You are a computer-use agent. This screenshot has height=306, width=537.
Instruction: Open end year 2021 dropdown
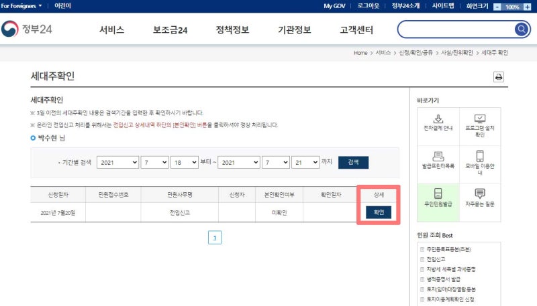pyautogui.click(x=239, y=163)
